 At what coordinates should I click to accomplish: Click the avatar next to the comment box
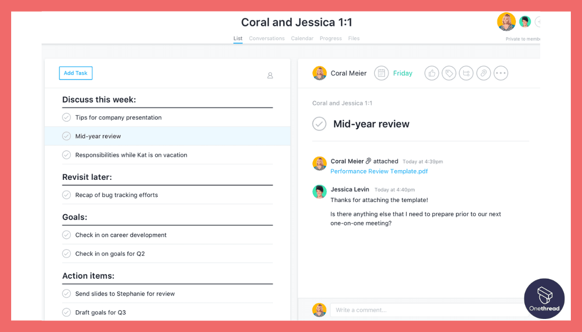320,310
